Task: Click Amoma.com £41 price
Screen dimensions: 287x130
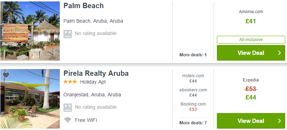Action: click(x=251, y=21)
